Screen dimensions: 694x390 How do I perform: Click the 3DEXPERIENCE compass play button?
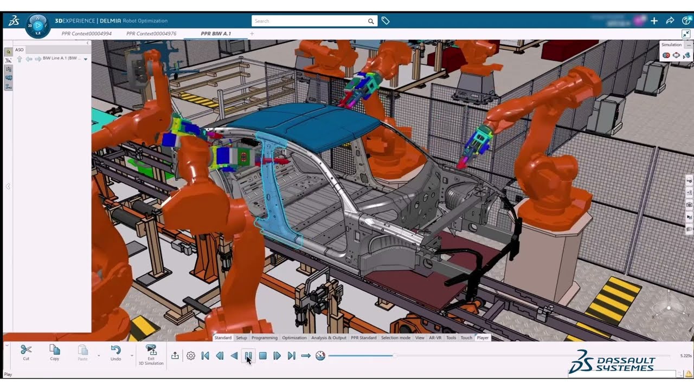coord(38,25)
